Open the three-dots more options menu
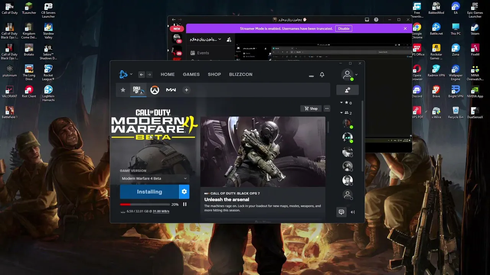Viewport: 490px width, 275px height. click(x=327, y=108)
